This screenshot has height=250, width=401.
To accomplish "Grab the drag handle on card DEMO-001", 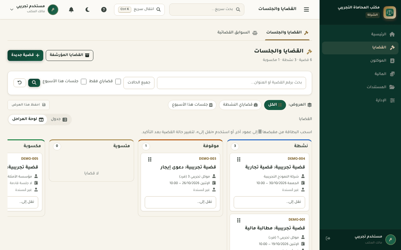I will (x=239, y=220).
